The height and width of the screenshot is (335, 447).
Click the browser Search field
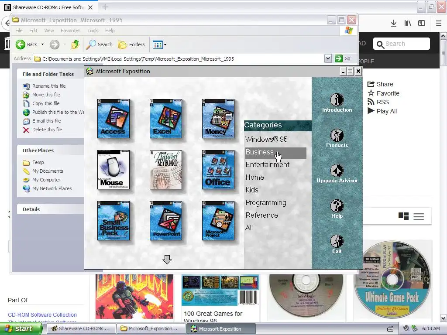point(402,44)
